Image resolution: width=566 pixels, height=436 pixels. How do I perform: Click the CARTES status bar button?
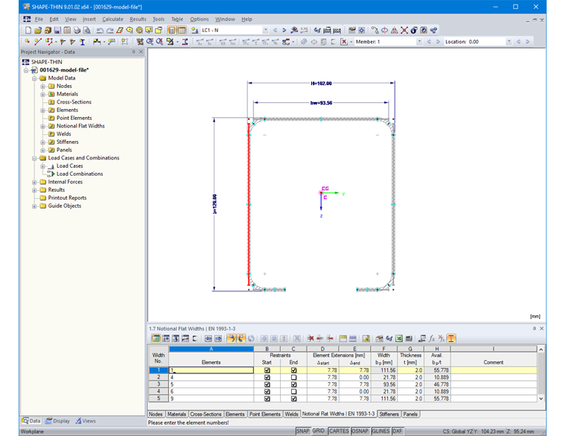(339, 432)
